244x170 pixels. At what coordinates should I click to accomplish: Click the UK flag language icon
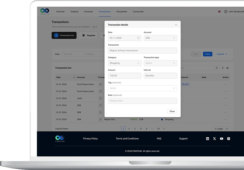click(x=219, y=12)
